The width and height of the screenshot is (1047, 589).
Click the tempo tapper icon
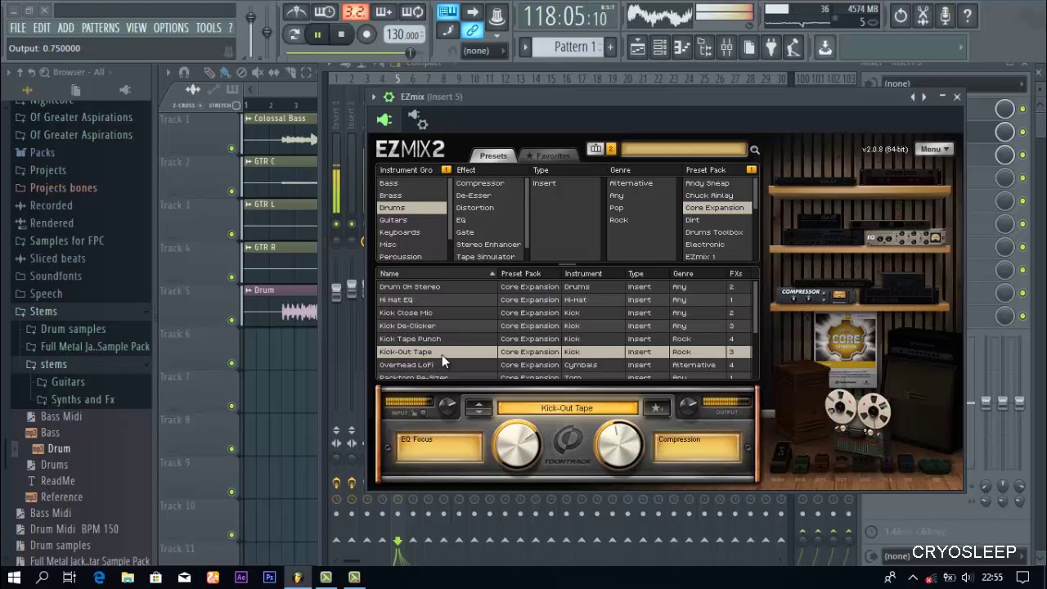[793, 47]
